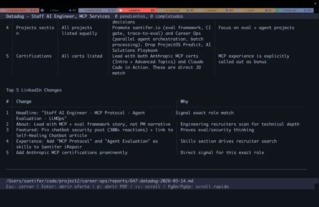319x207 pixels.
Task: Click the blue activity dot on tmux tab
Action: 70,10
